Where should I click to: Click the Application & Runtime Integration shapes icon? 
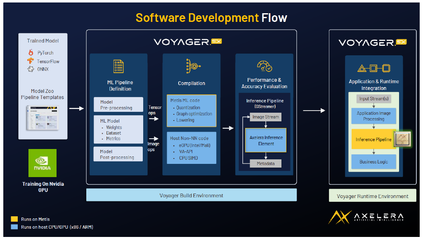373,68
